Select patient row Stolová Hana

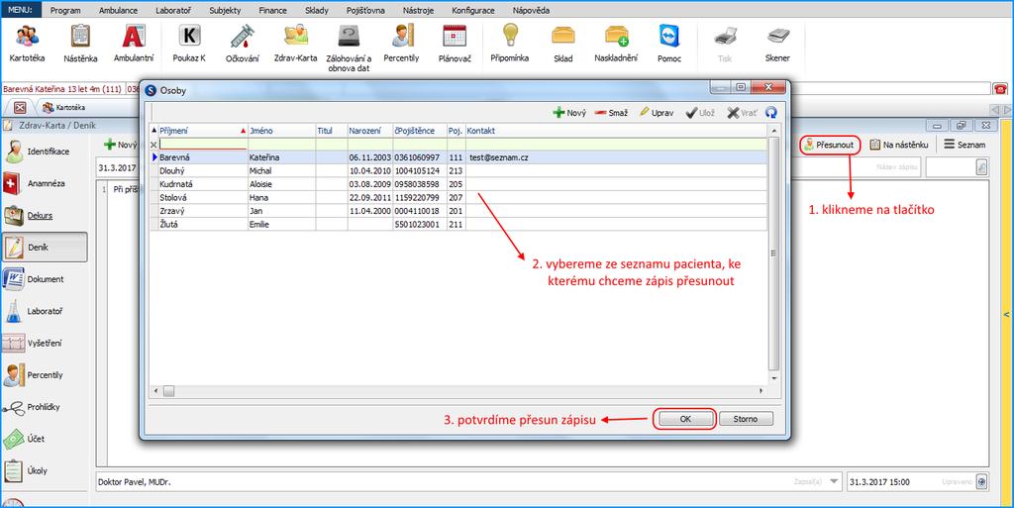click(458, 198)
